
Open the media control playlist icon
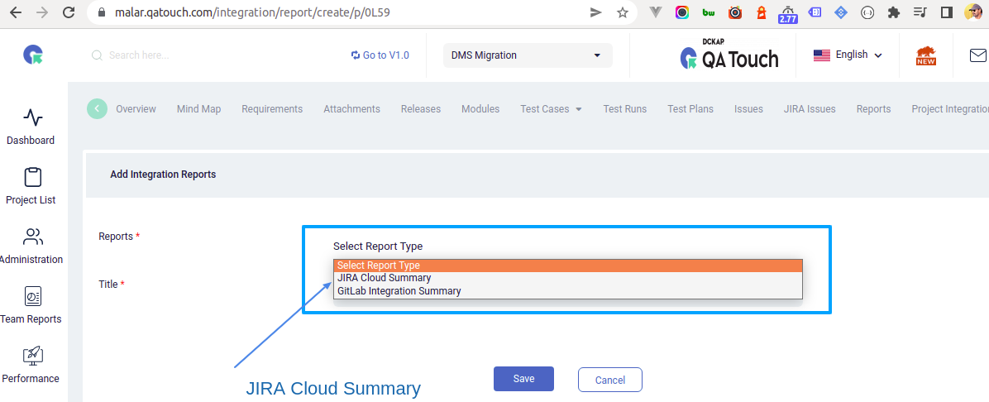point(920,12)
